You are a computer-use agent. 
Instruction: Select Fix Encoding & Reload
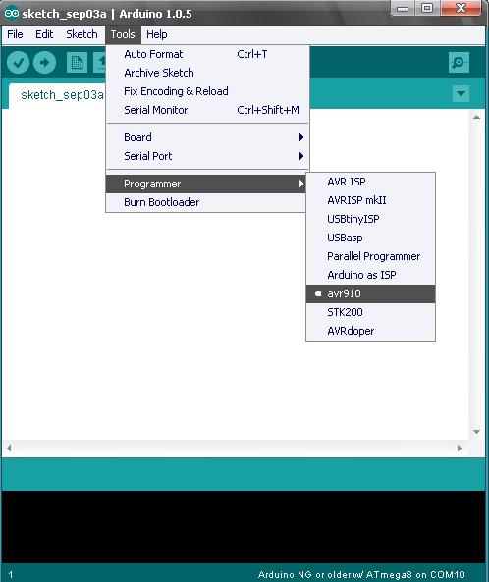click(x=207, y=91)
